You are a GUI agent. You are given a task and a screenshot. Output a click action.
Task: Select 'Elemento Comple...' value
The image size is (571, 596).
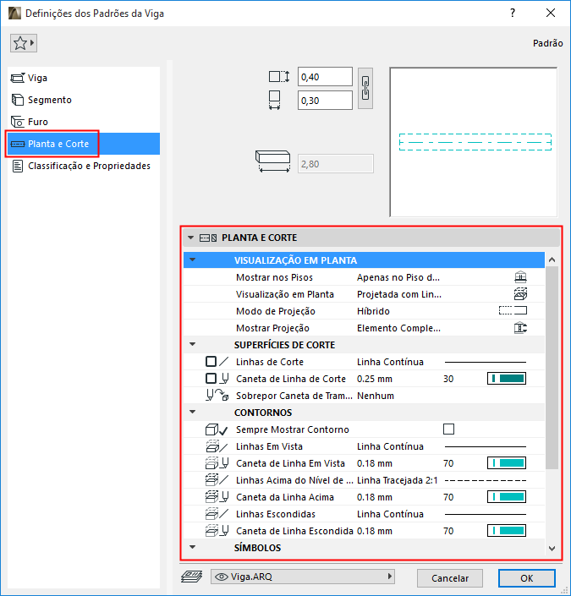pyautogui.click(x=398, y=328)
